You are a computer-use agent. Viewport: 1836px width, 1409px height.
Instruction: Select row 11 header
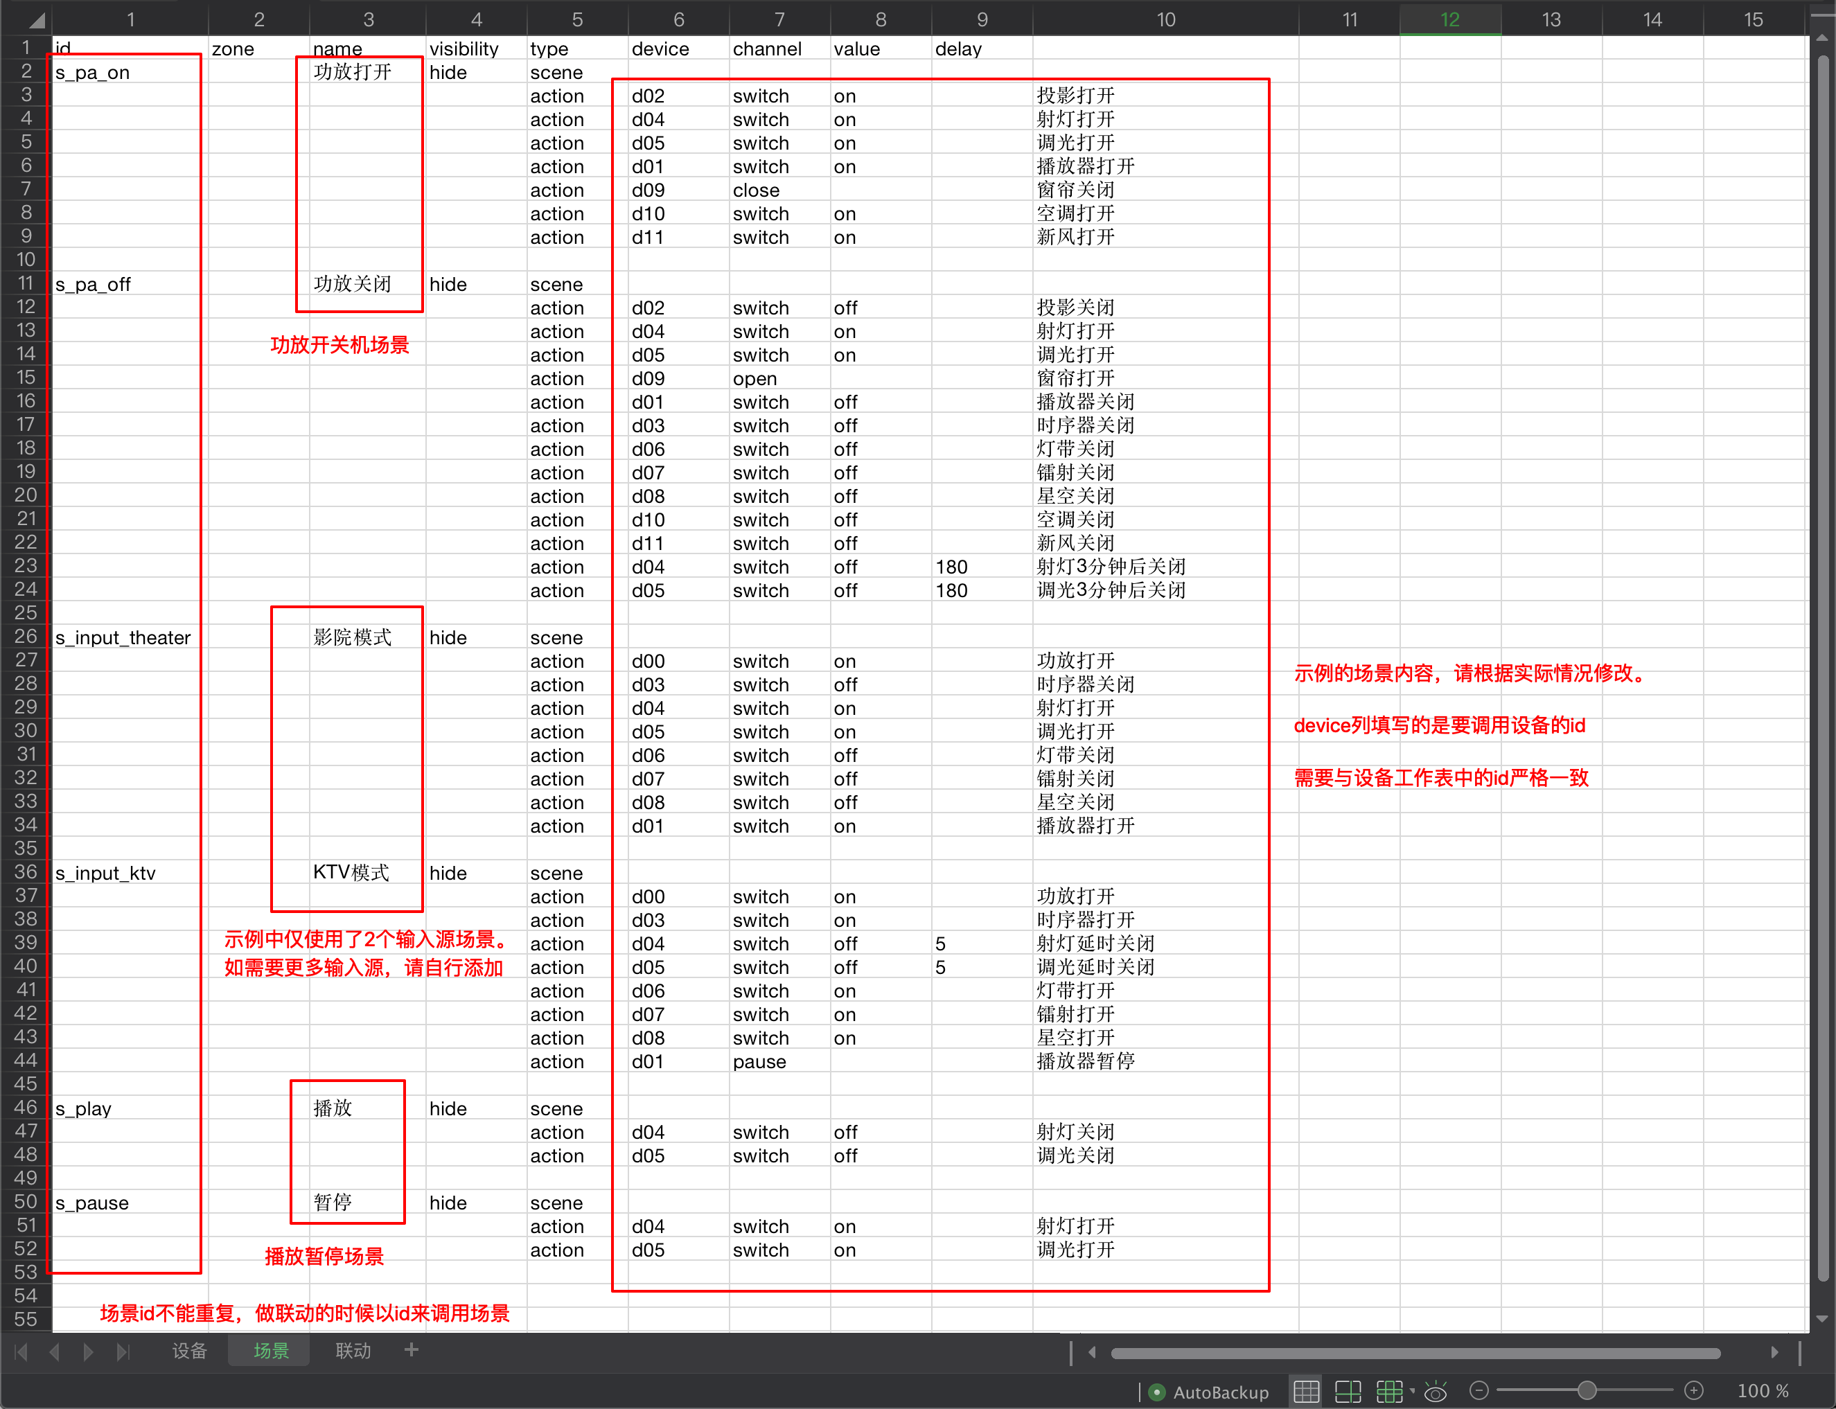(x=26, y=283)
